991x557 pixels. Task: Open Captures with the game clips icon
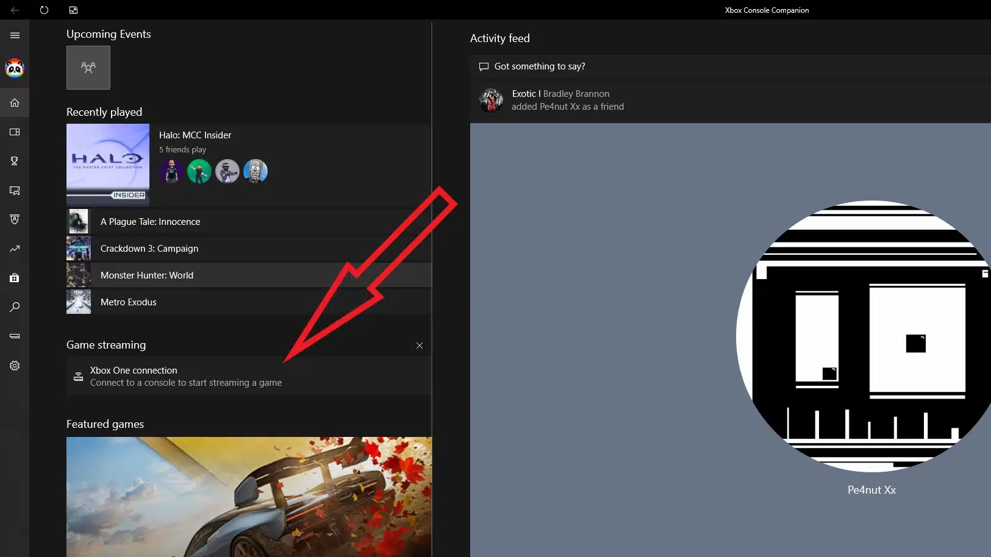coord(14,191)
